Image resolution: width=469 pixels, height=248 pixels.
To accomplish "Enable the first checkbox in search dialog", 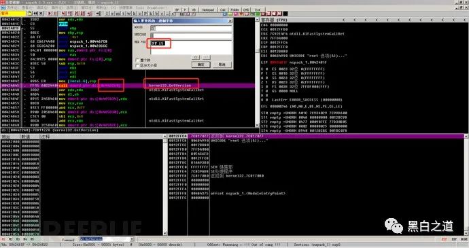I will [137, 60].
